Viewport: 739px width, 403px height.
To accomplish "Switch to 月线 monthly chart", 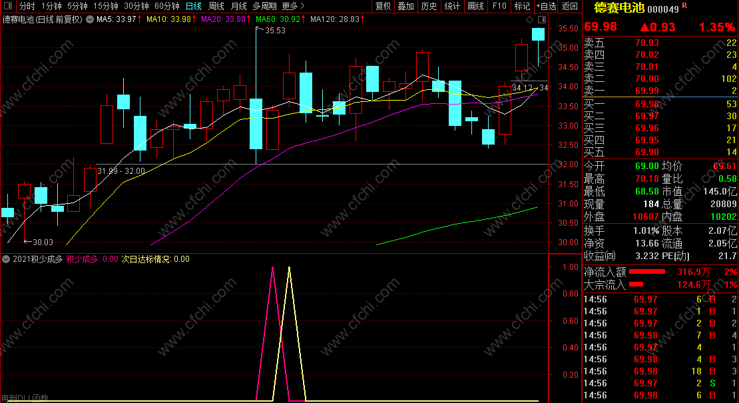I will tap(239, 6).
